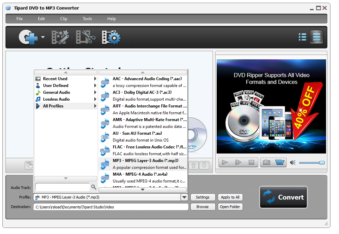Open the Tools menu

click(x=87, y=19)
